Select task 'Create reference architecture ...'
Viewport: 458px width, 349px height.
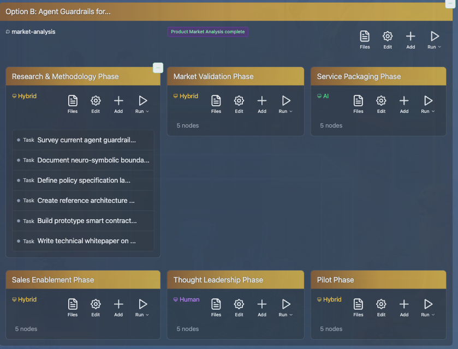pyautogui.click(x=83, y=201)
